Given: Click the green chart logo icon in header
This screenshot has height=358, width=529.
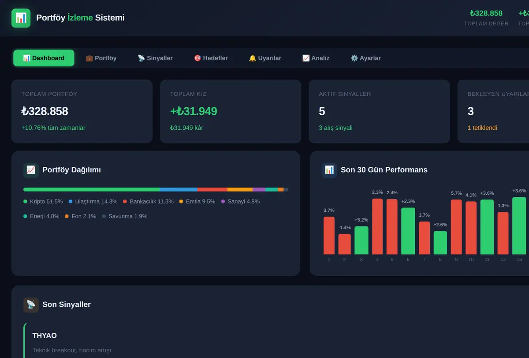Looking at the screenshot, I should 21,18.
